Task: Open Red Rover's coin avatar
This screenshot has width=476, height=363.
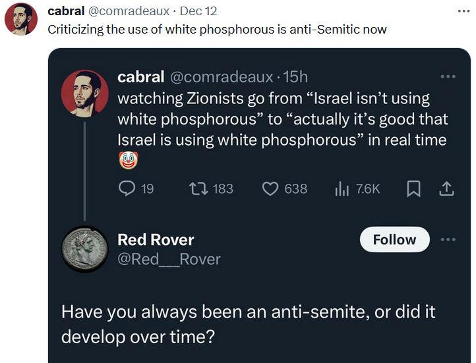Action: (x=84, y=248)
